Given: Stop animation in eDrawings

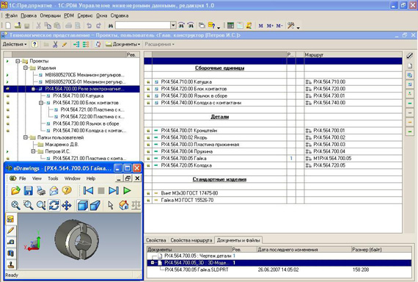Looking at the screenshot, I should (x=101, y=190).
